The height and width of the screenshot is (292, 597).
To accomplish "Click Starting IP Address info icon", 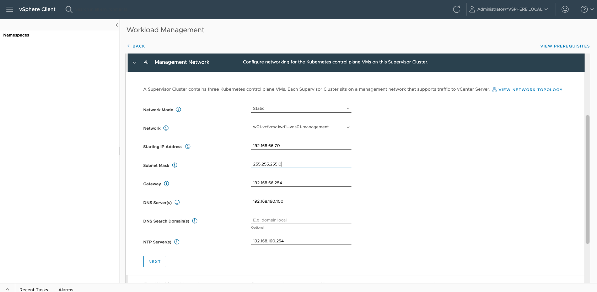I will click(x=188, y=146).
